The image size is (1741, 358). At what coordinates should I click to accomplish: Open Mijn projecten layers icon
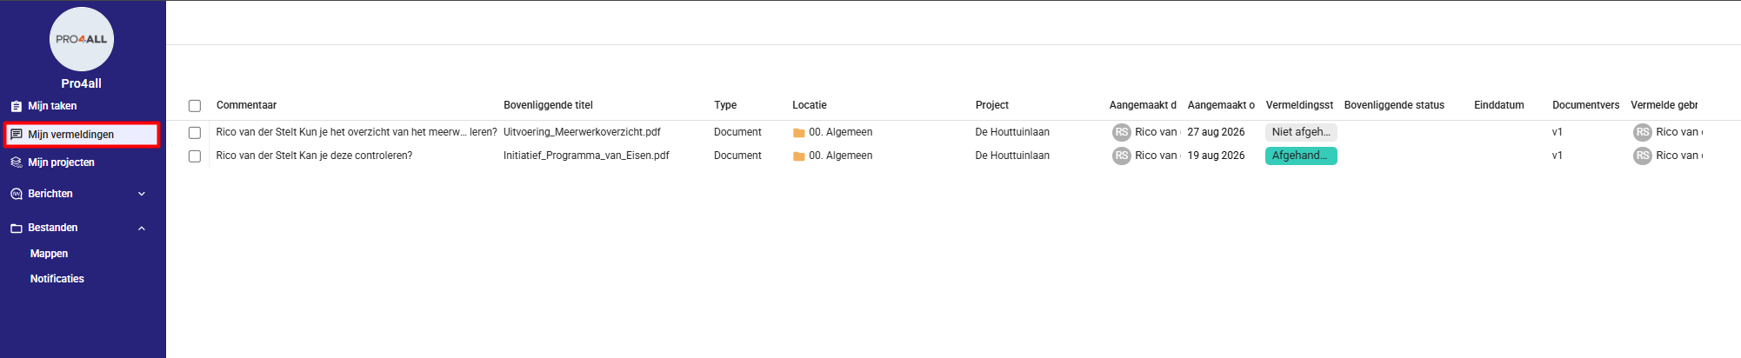[17, 162]
